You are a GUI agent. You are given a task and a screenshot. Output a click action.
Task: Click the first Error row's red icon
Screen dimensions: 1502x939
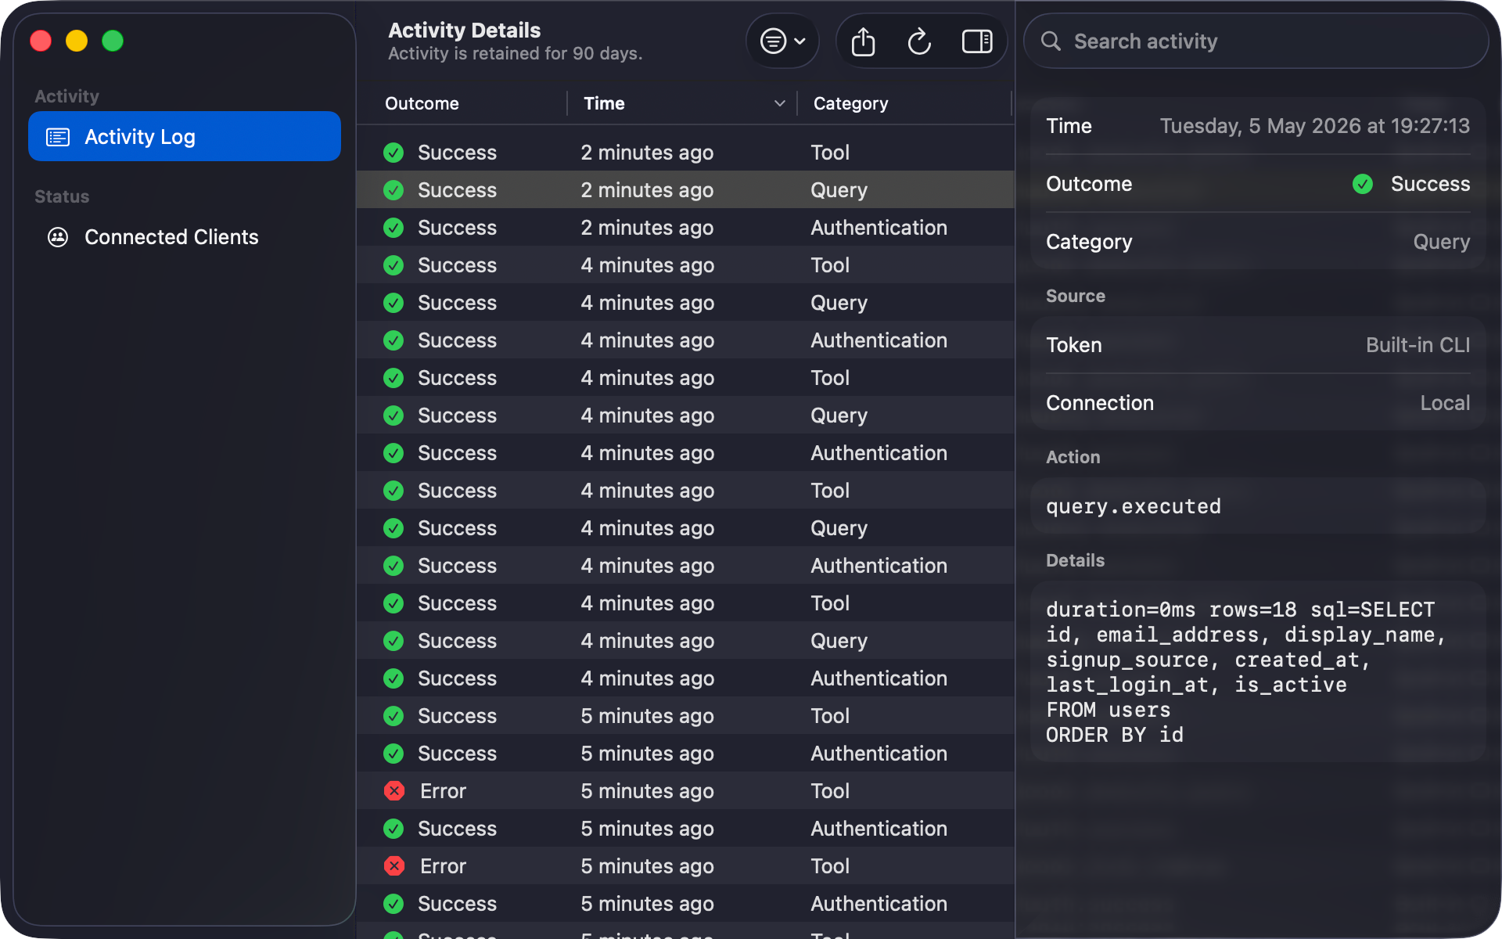[393, 790]
